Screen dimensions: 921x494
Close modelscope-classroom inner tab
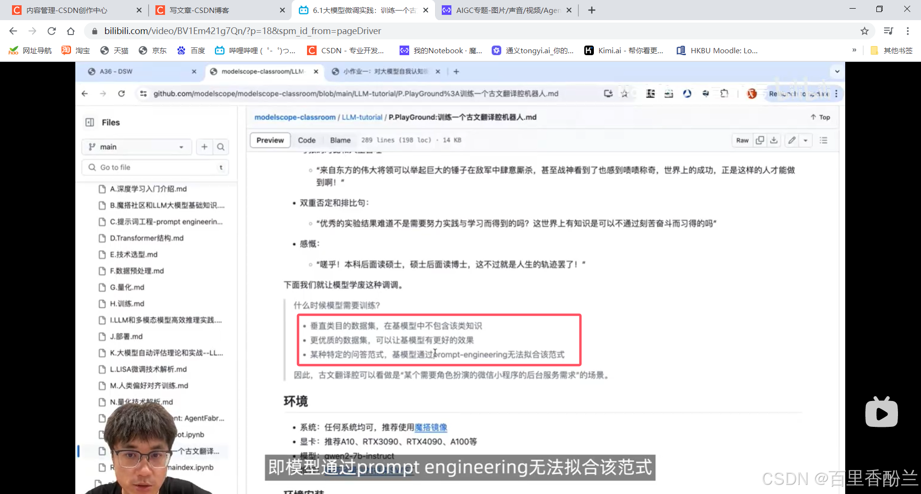pyautogui.click(x=316, y=71)
